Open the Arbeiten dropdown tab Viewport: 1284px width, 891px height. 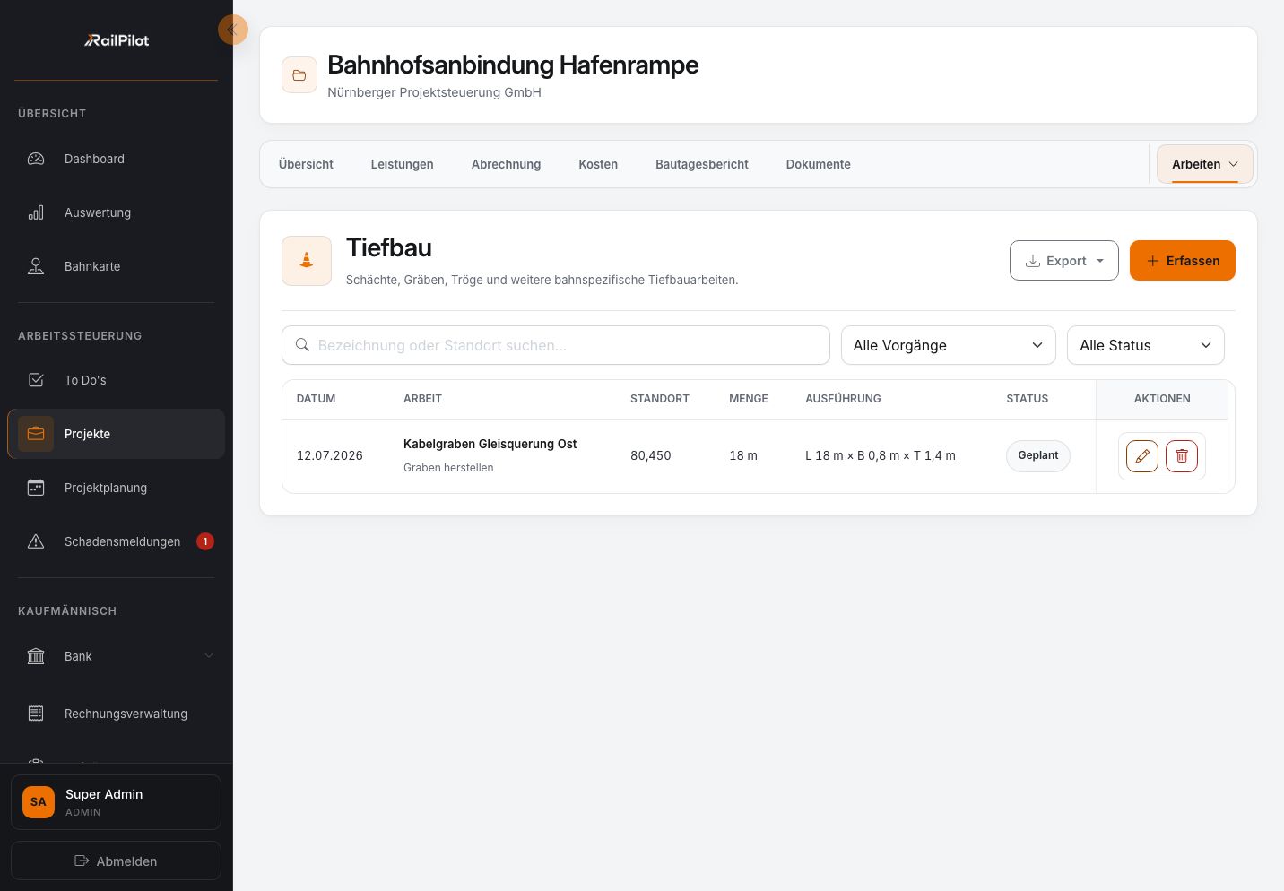coord(1205,164)
